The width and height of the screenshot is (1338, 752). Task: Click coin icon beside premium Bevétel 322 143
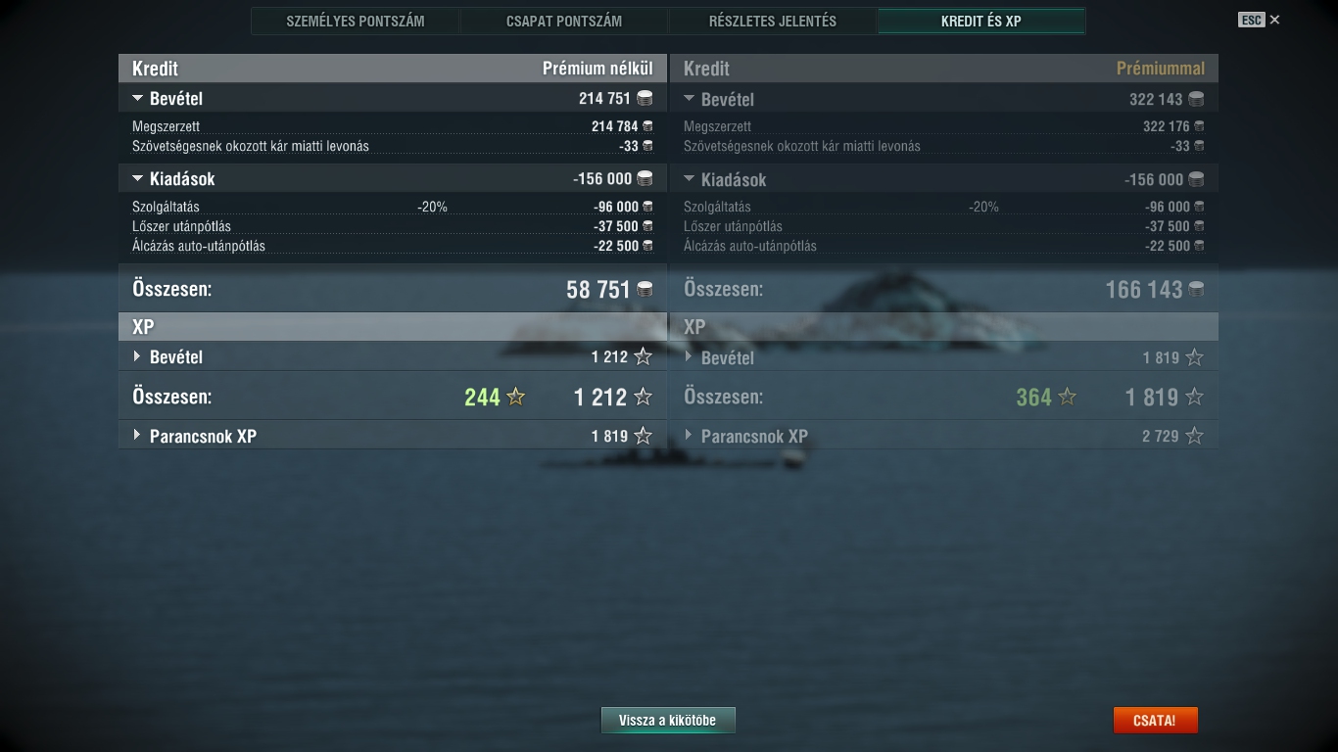coord(1196,99)
